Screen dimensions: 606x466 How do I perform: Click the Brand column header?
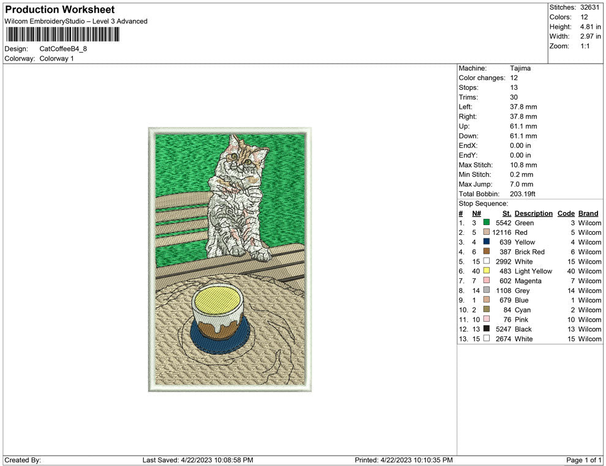click(x=588, y=213)
